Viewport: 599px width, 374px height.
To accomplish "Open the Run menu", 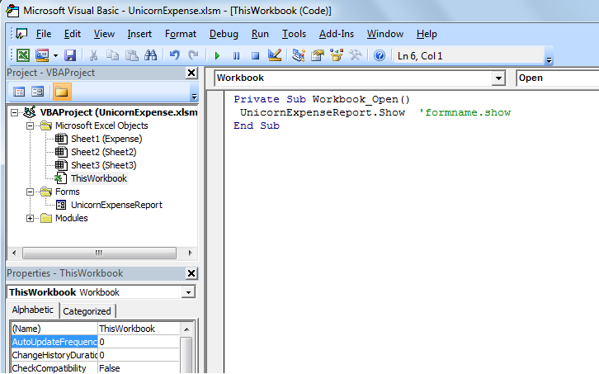I will point(260,34).
